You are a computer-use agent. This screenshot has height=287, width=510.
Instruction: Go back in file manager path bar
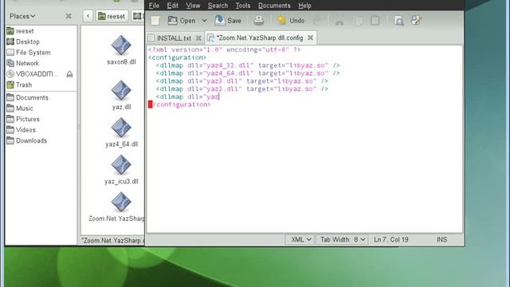coord(88,16)
